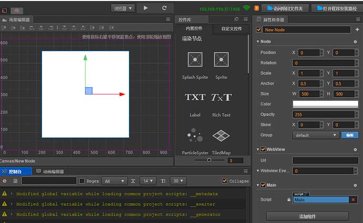This screenshot has height=223, width=363.
Task: Switch to the 自定义控件 tab
Action: [231, 29]
